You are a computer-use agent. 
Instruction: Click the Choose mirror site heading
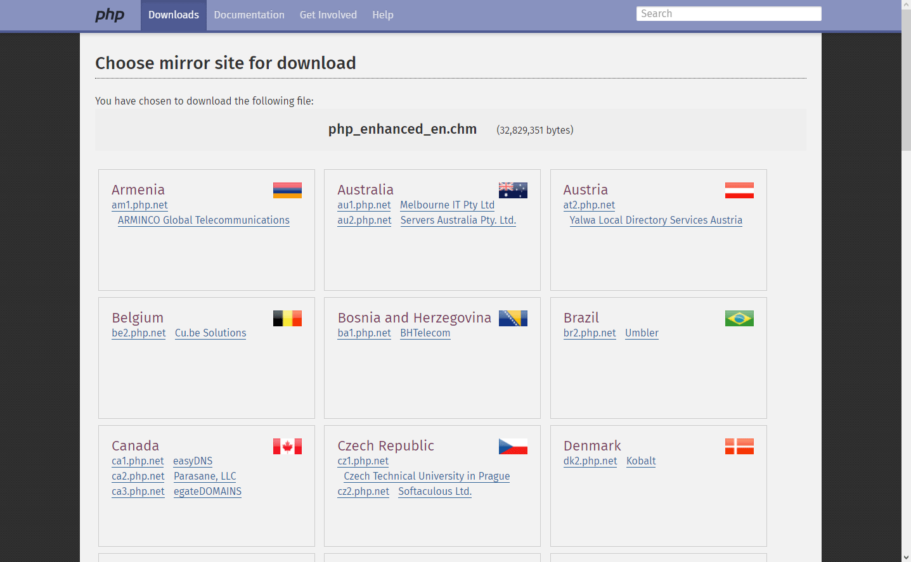point(226,63)
